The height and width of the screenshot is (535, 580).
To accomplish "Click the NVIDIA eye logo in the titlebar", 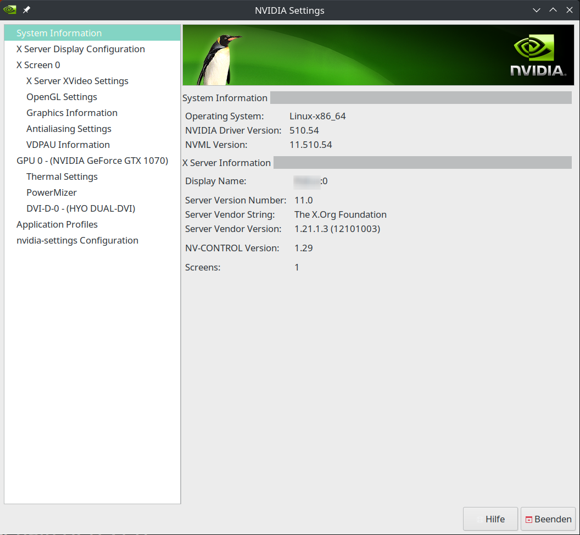I will coord(9,9).
